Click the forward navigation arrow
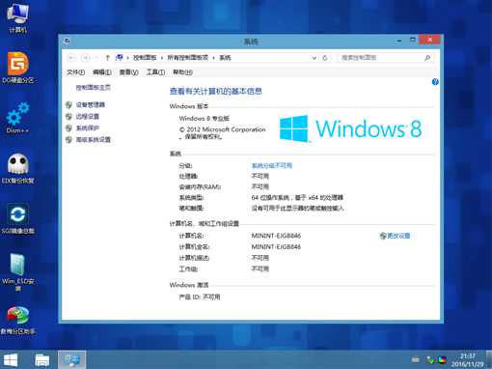Image resolution: width=492 pixels, height=369 pixels. 85,58
